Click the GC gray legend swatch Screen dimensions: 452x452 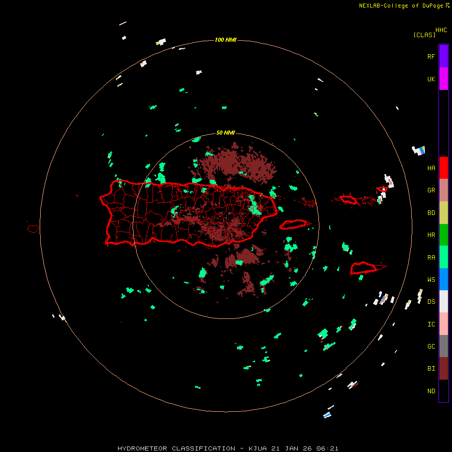pos(443,346)
